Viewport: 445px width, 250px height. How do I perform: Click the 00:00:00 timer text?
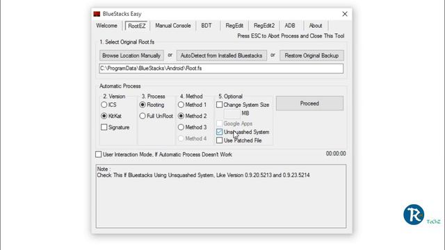(x=336, y=153)
